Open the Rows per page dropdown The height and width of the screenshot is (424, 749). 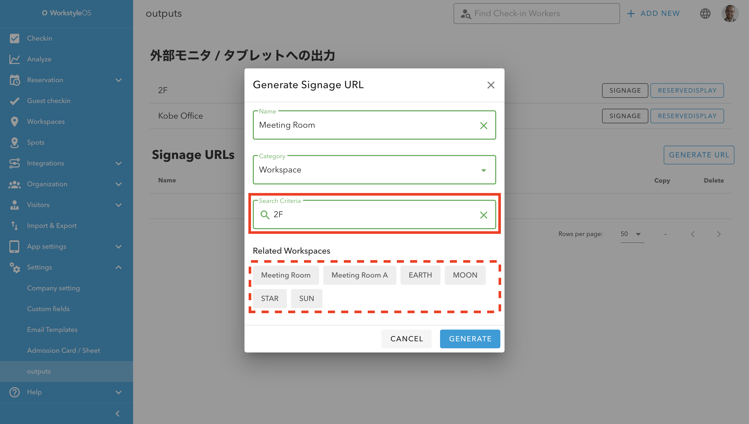click(x=632, y=234)
